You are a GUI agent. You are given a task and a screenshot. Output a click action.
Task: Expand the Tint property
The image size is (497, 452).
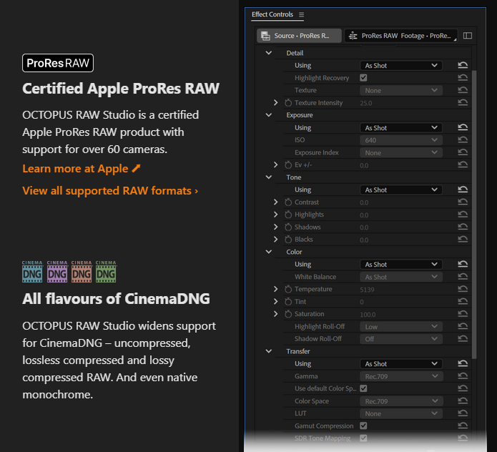[x=275, y=301]
